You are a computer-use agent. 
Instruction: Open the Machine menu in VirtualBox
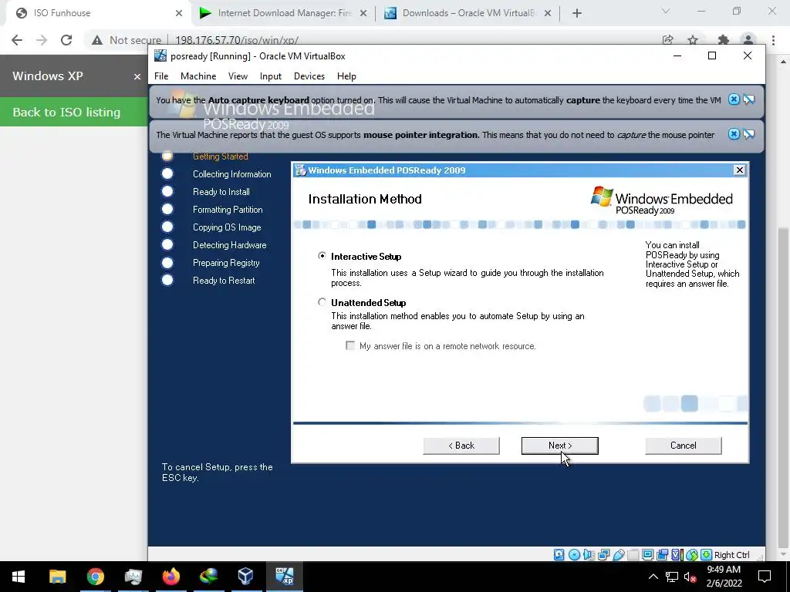pos(198,76)
